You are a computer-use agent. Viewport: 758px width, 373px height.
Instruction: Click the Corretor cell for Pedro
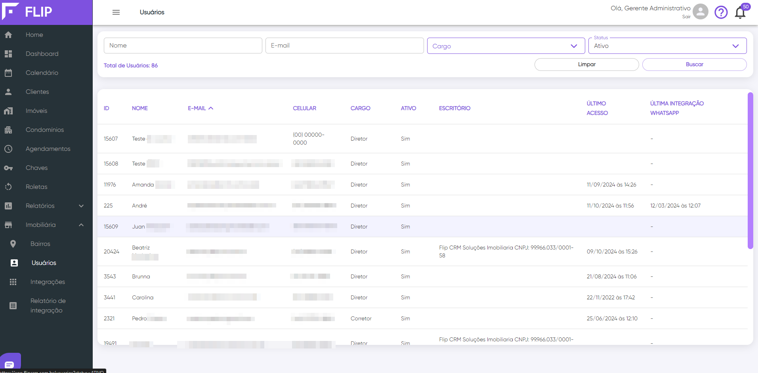coord(361,318)
